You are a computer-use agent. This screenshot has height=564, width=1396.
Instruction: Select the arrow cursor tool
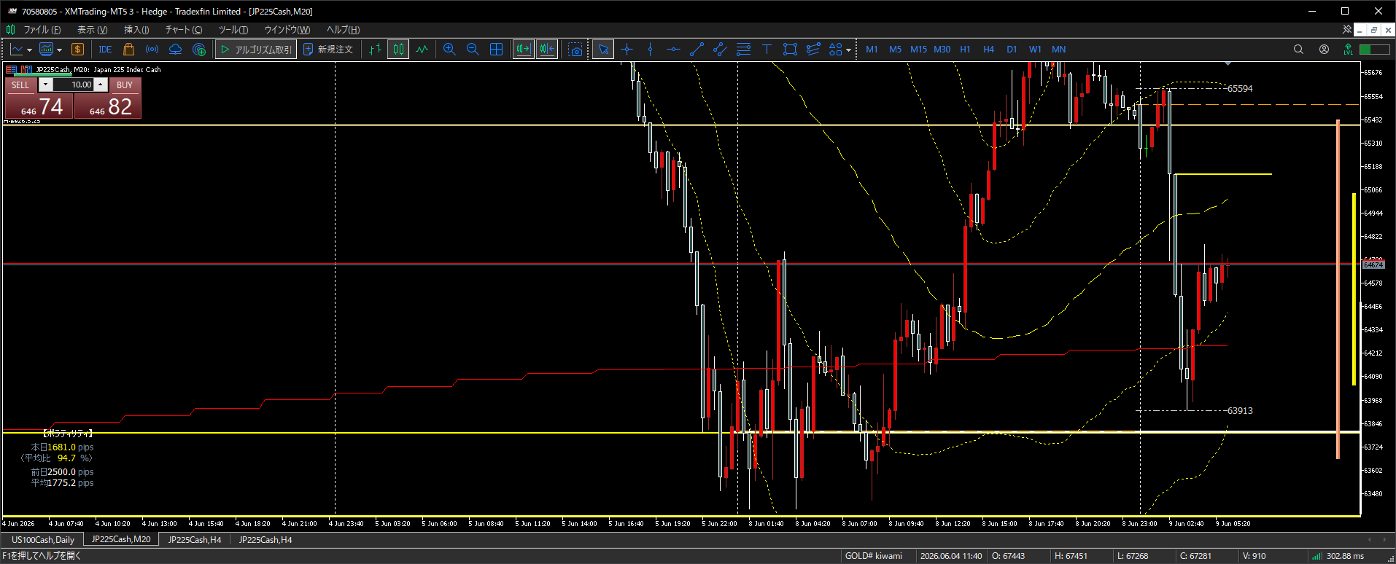603,50
